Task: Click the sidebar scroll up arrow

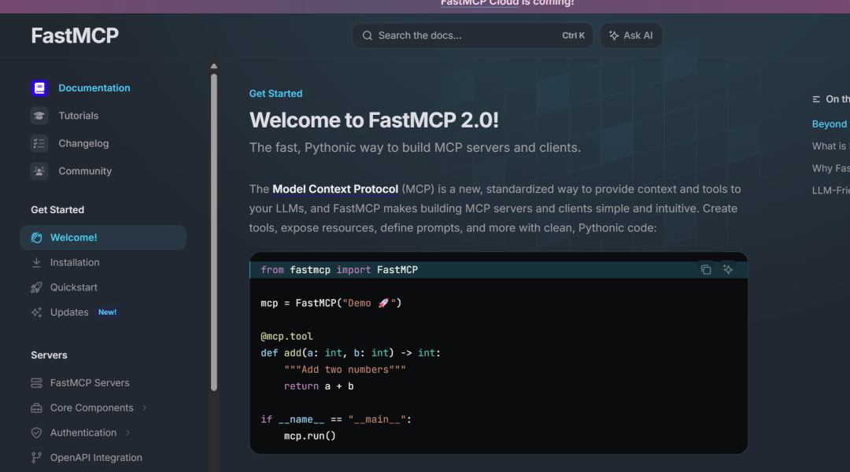Action: 214,66
